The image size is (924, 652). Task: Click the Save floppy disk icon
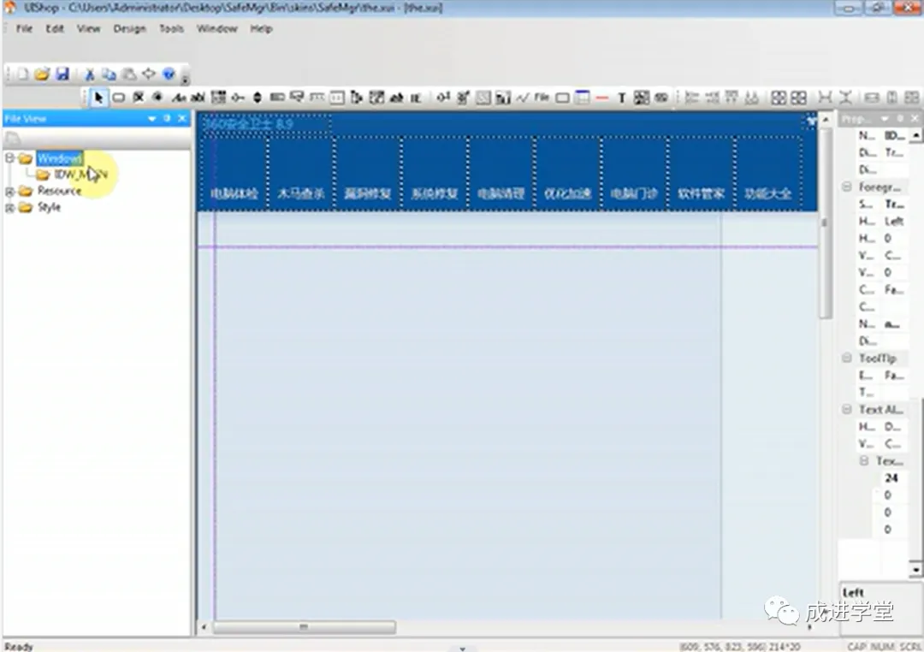click(x=62, y=74)
